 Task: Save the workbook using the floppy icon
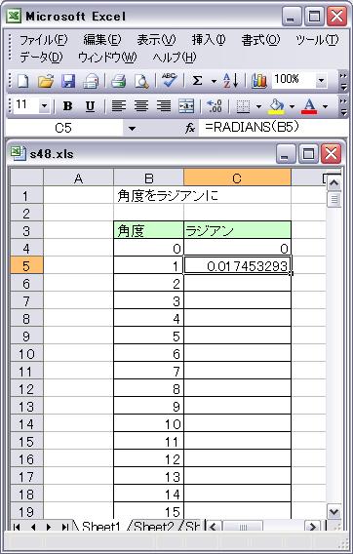tap(68, 81)
